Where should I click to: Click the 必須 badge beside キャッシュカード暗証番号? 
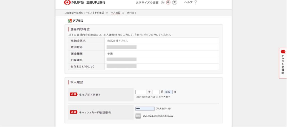[x=74, y=112]
